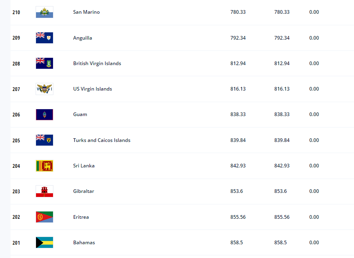Click the Anguilla flag icon
Screen dimensions: 354x258
point(45,38)
